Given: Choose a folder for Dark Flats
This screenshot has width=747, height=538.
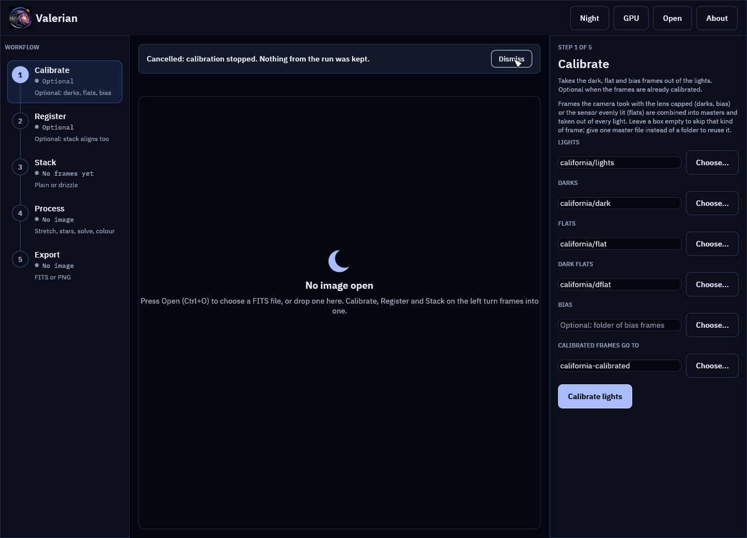Looking at the screenshot, I should 712,284.
